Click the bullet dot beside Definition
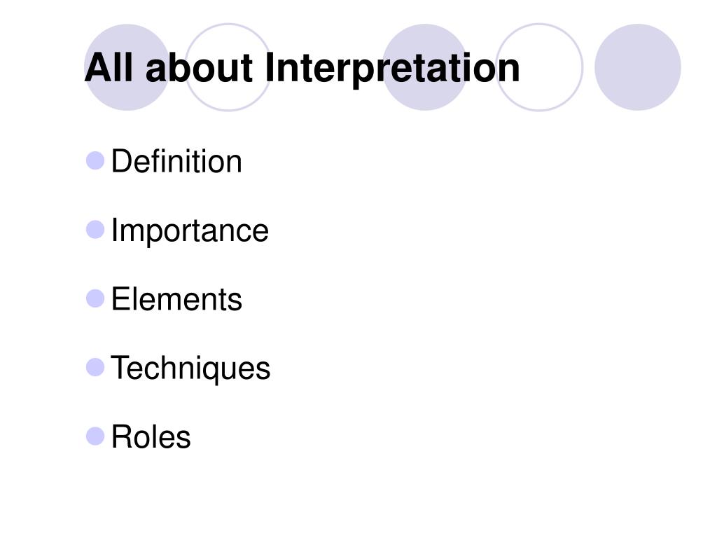Image resolution: width=717 pixels, height=538 pixels. [x=95, y=160]
